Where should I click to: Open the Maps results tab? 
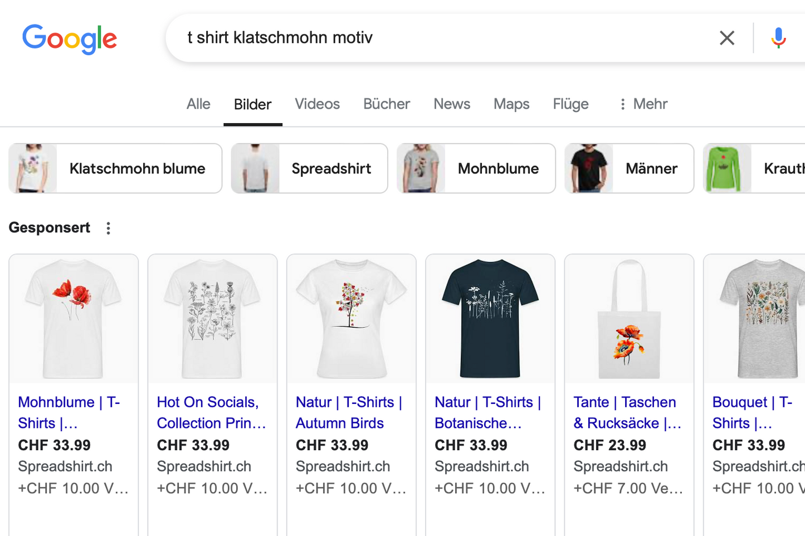click(x=511, y=104)
